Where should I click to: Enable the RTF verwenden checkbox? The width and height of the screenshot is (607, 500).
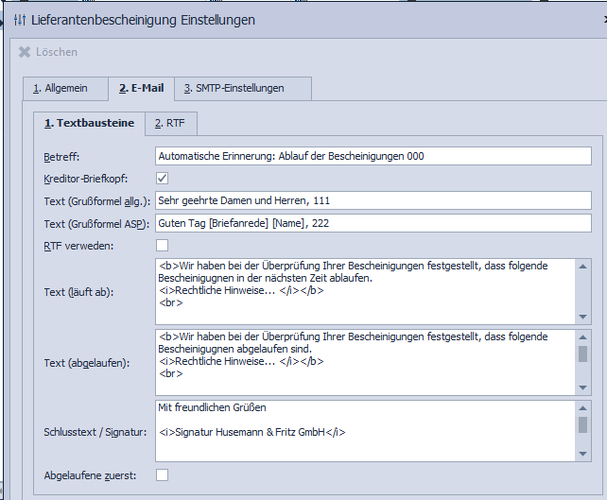[x=162, y=246]
